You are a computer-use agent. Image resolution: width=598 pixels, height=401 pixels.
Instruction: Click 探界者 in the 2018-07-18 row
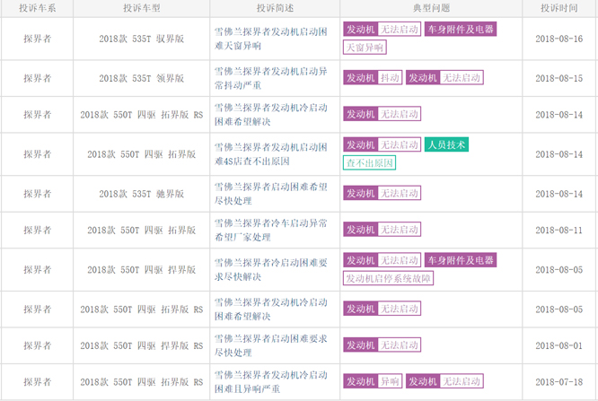click(x=38, y=381)
